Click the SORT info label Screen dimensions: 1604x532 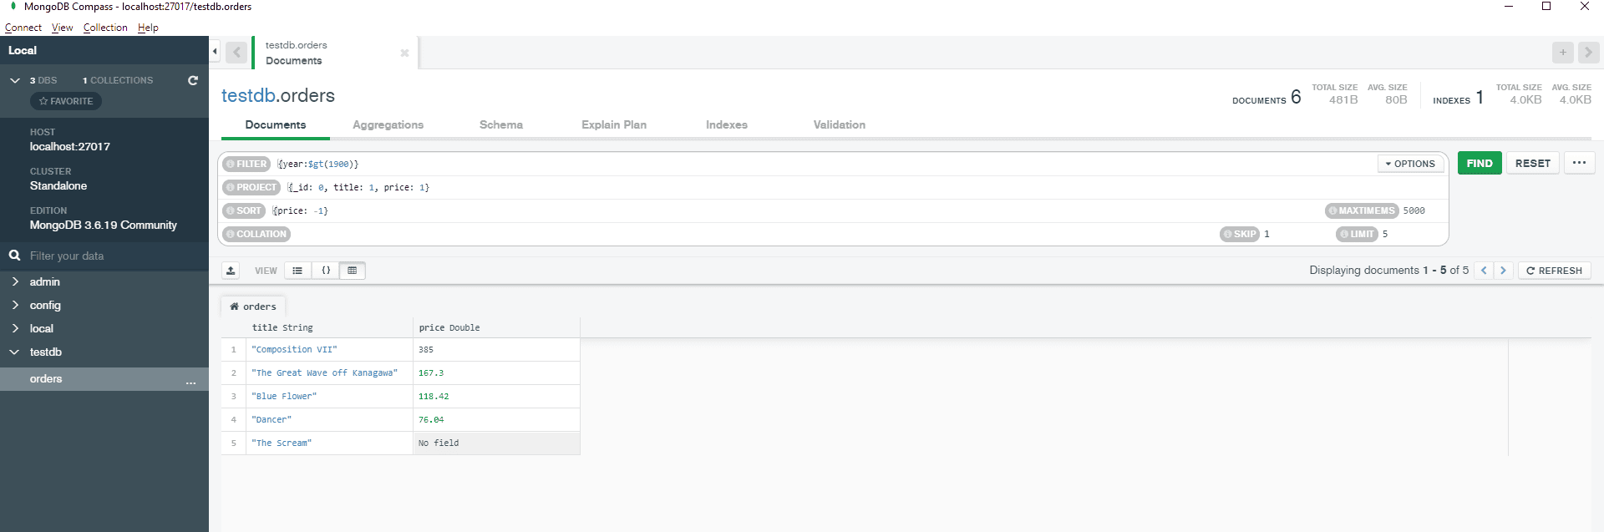(x=244, y=210)
